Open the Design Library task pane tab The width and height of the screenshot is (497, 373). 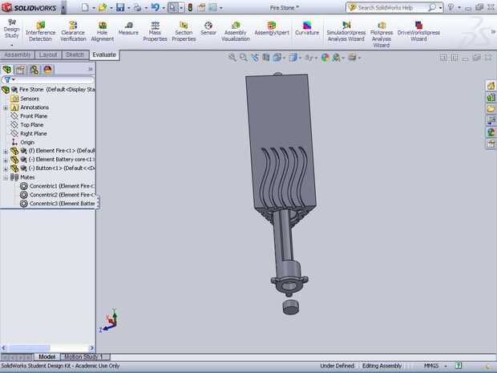pos(491,97)
